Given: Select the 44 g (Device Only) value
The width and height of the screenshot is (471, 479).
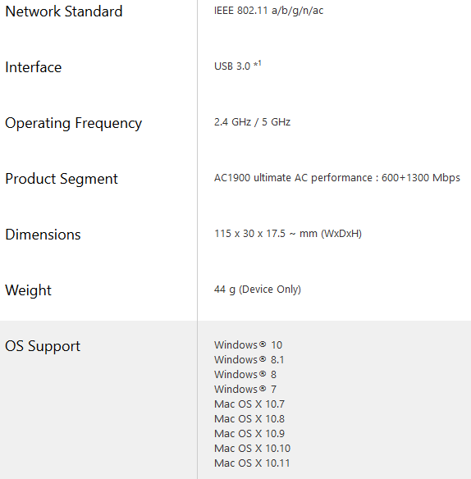Looking at the screenshot, I should [x=258, y=290].
